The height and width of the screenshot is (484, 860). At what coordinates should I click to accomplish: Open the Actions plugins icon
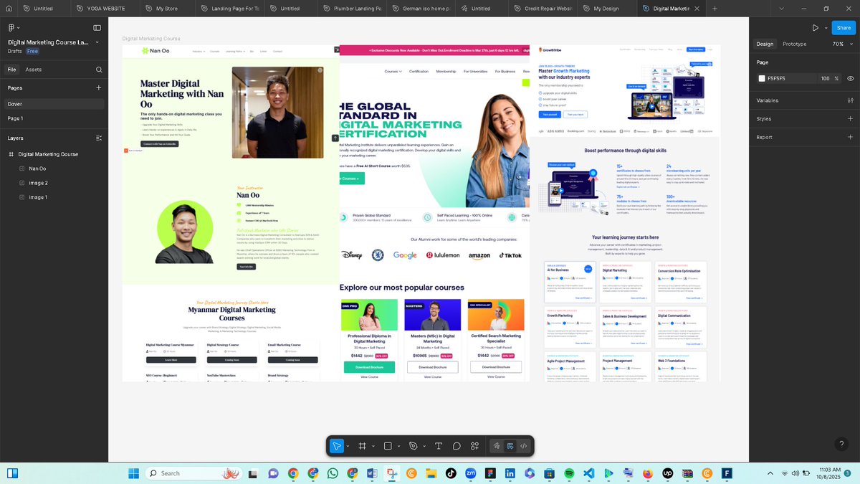click(474, 445)
